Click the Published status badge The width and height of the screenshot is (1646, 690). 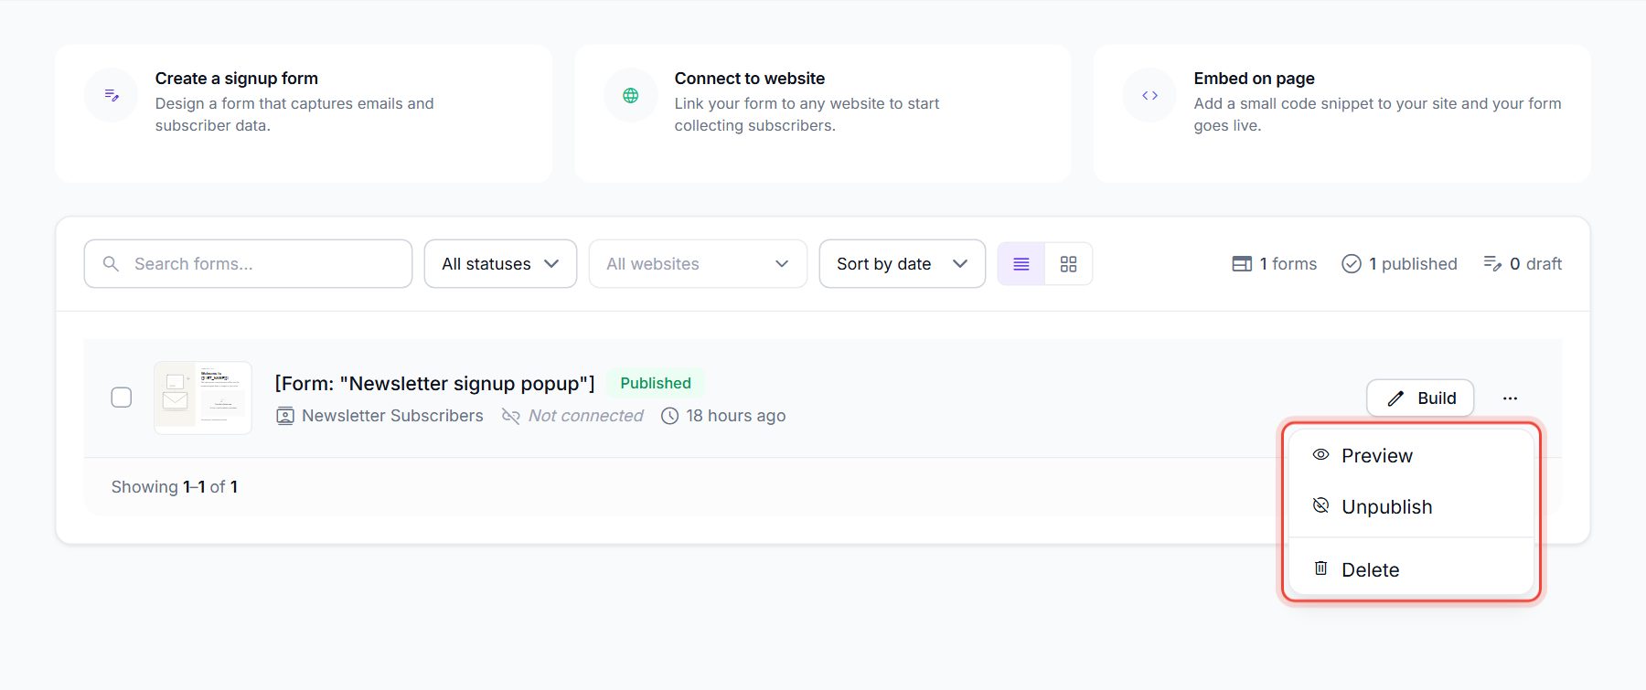point(656,383)
